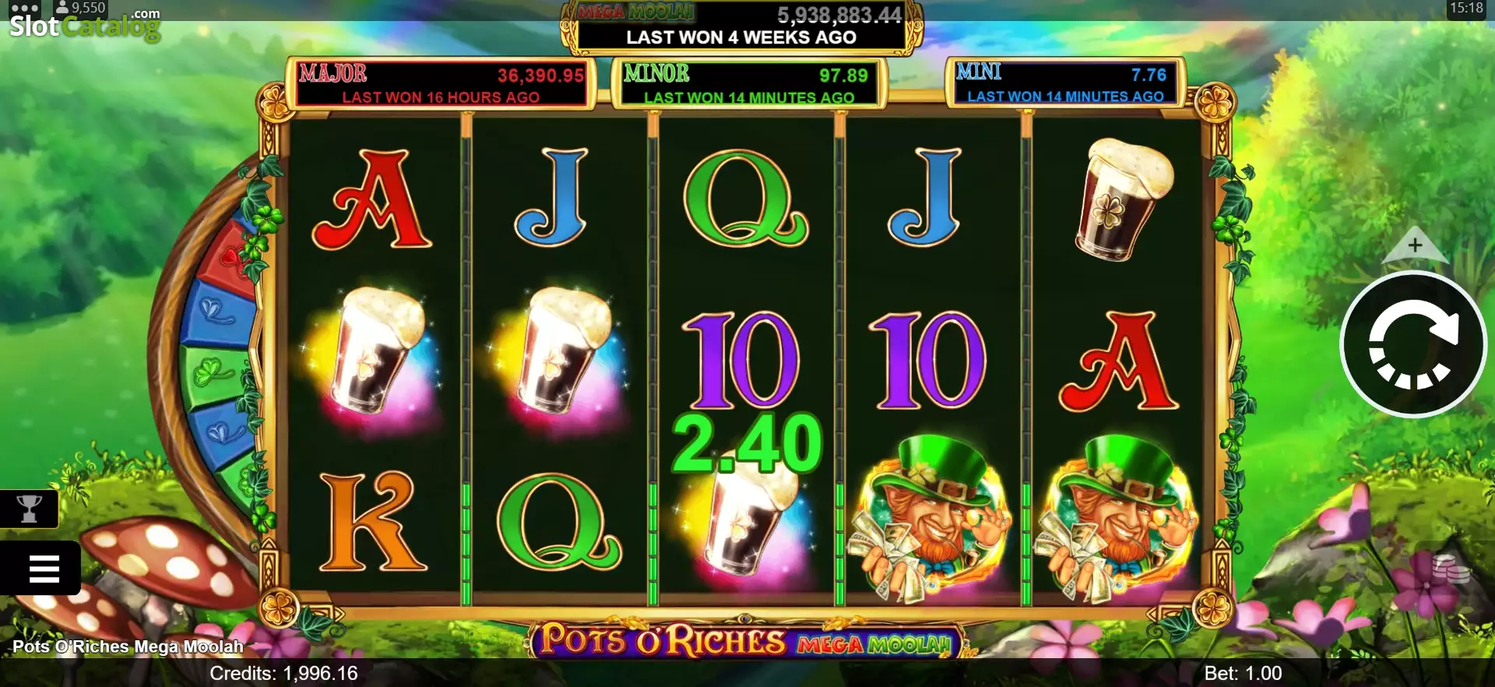Click the Minor jackpot panel
The width and height of the screenshot is (1495, 687).
tap(747, 83)
